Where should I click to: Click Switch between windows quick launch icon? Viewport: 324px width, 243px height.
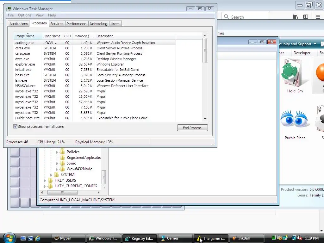[x=30, y=238]
